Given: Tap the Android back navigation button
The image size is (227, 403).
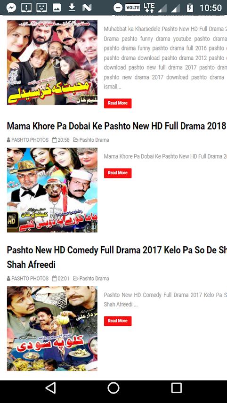Looking at the screenshot, I should (51, 387).
